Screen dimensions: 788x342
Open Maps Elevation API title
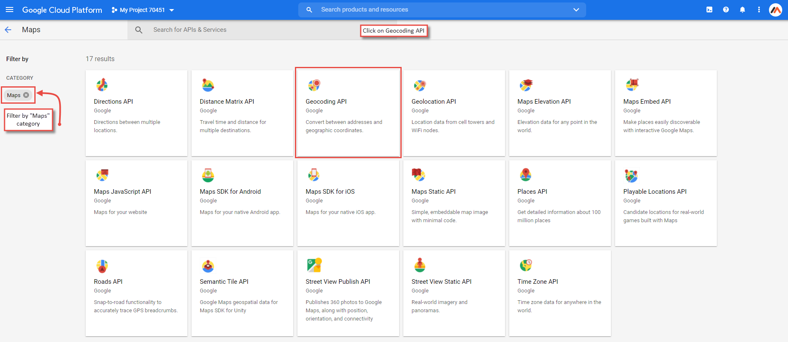544,102
